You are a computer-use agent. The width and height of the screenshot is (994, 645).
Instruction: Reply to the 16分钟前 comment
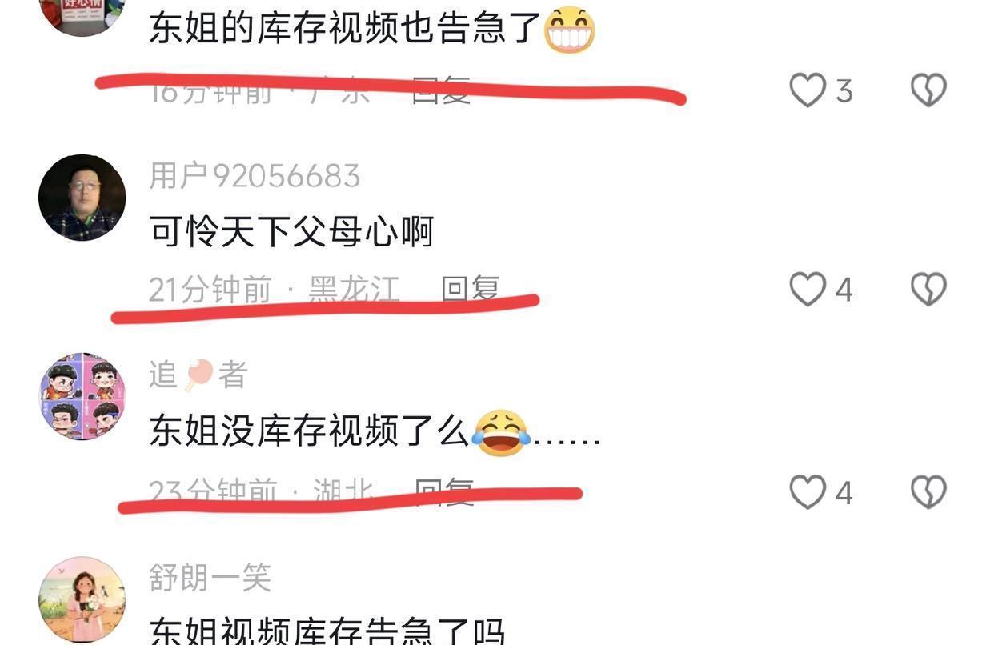point(441,90)
